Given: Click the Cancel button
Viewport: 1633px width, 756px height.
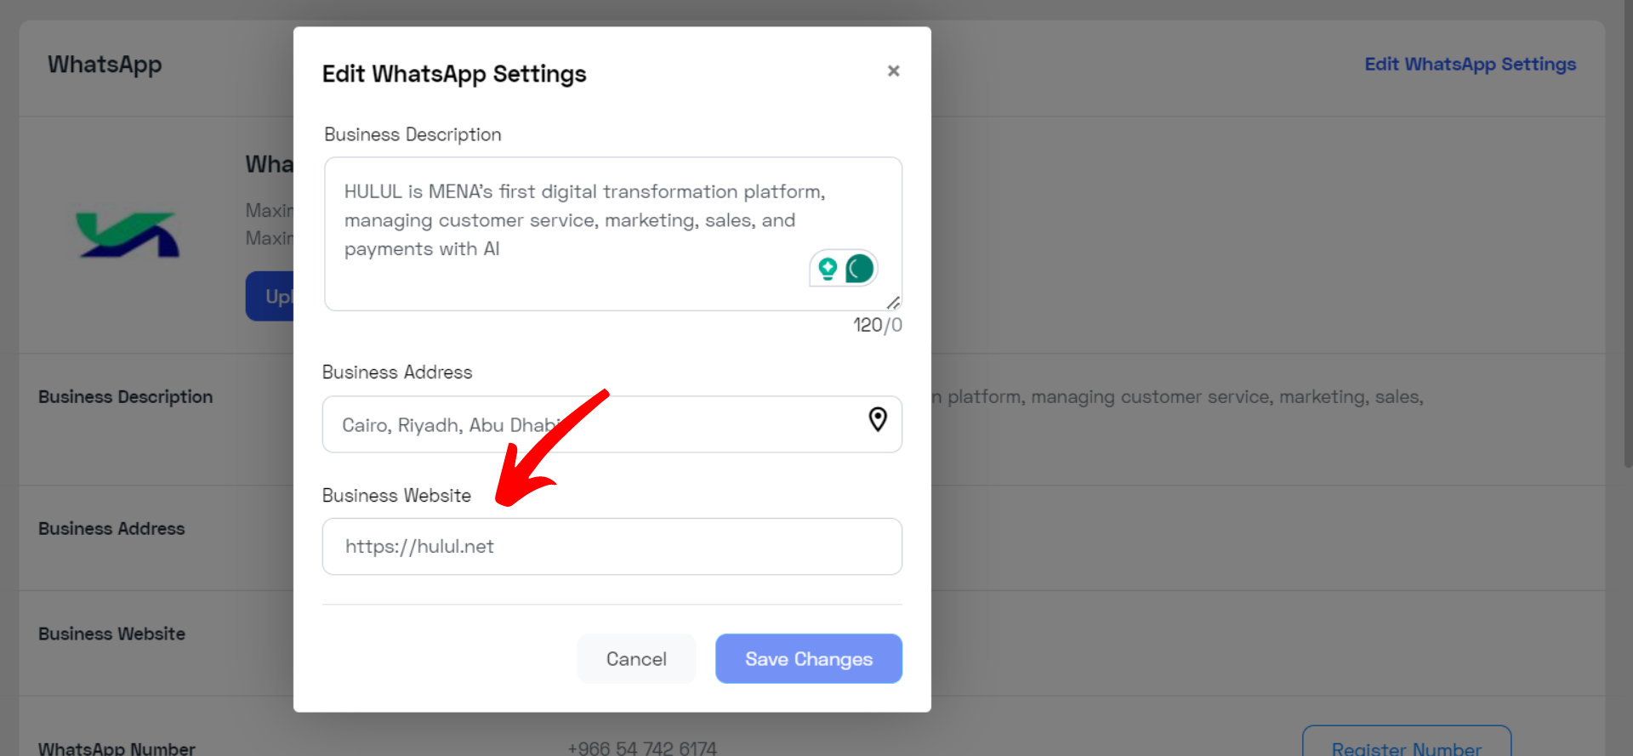Looking at the screenshot, I should [x=636, y=659].
